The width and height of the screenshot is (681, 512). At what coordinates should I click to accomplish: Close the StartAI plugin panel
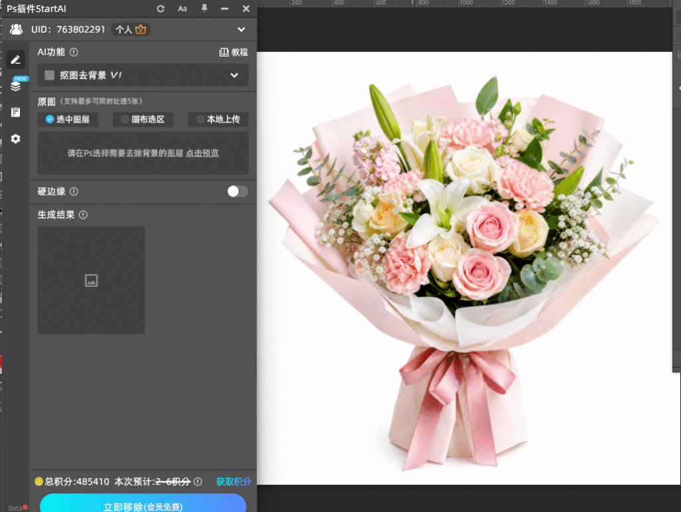tap(246, 9)
